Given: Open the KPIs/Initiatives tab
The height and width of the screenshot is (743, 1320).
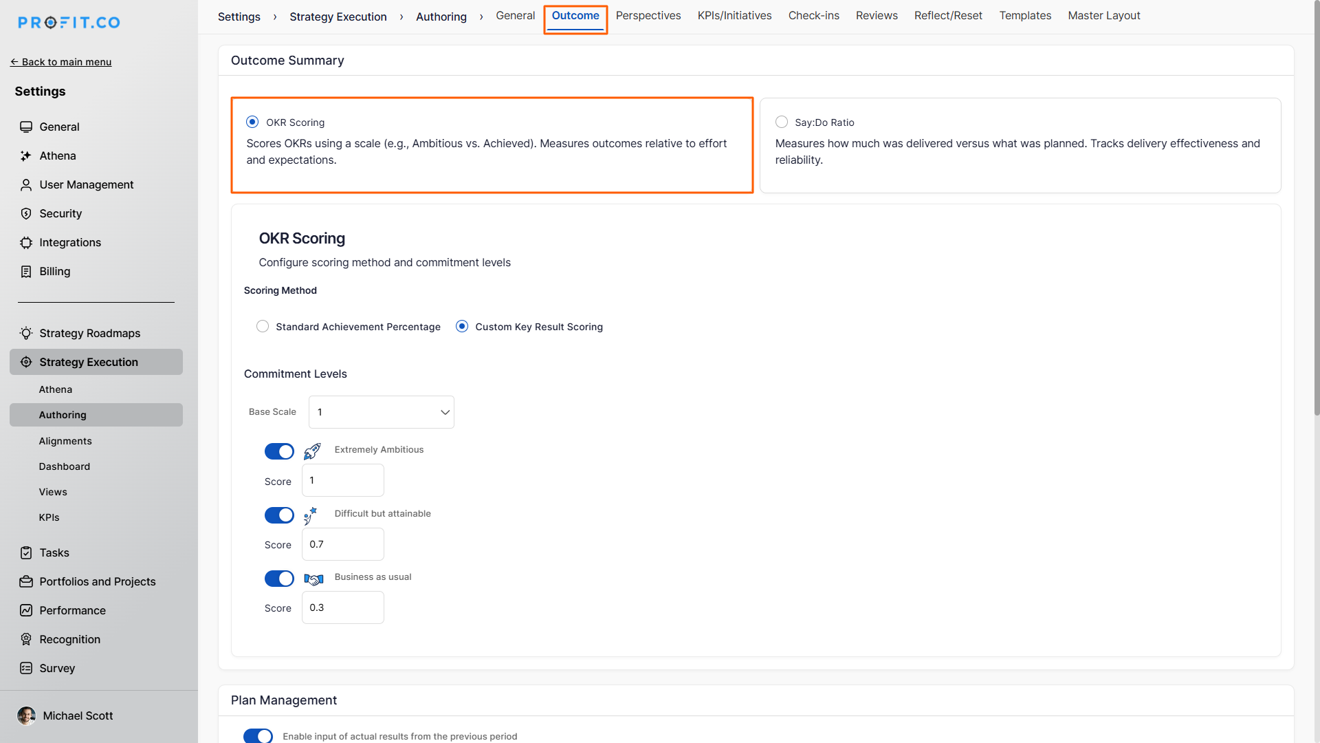Looking at the screenshot, I should point(734,16).
